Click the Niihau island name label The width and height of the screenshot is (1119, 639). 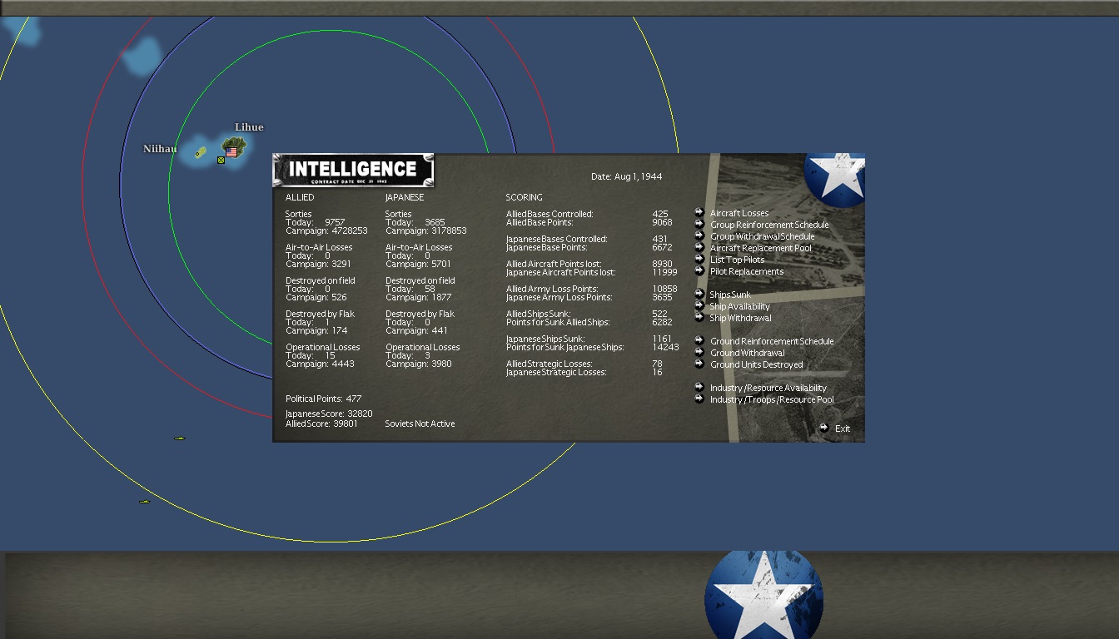160,149
